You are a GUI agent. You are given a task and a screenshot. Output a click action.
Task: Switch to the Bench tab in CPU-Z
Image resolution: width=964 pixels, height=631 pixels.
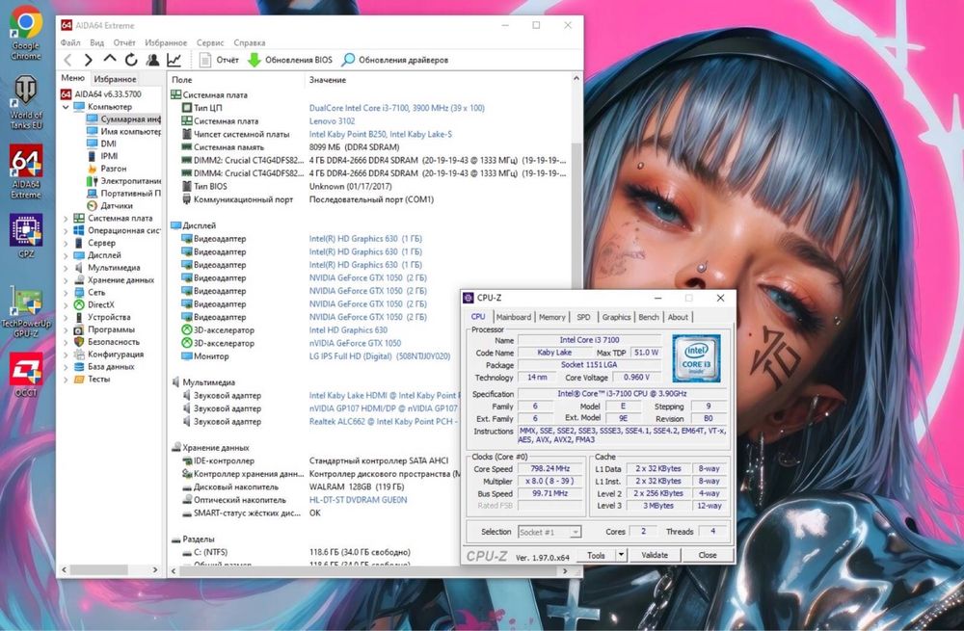point(649,317)
